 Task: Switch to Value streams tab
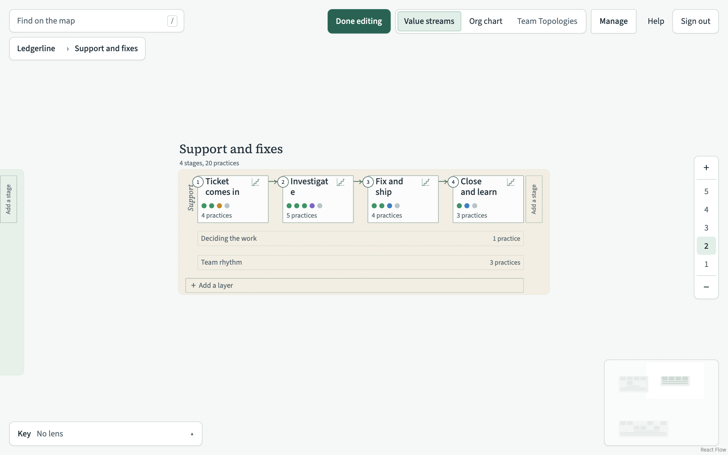coord(429,21)
